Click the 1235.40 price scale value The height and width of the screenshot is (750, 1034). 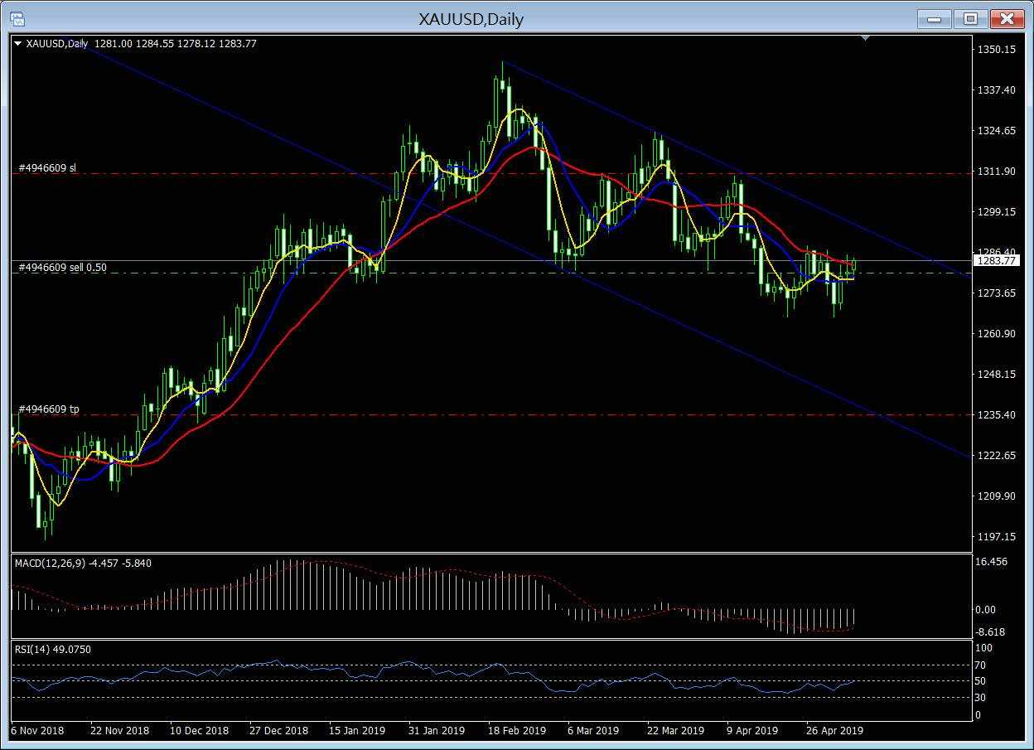coord(997,415)
